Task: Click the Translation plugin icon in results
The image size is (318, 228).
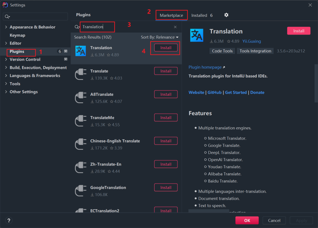Action: click(x=80, y=51)
